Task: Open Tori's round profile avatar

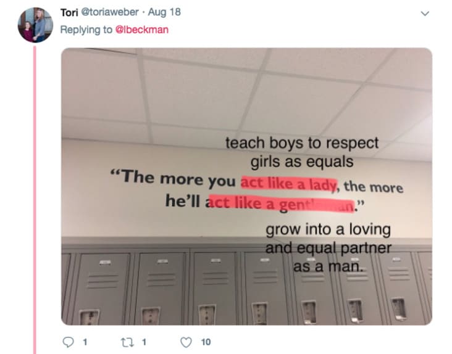Action: [35, 25]
